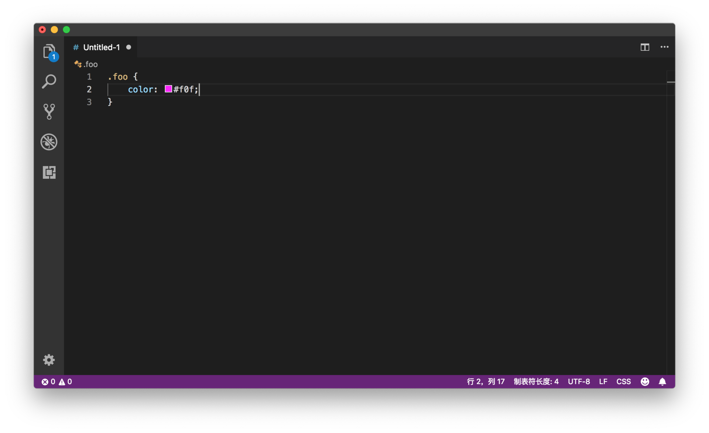
Task: Open the errors and warnings problems indicator
Action: 57,382
